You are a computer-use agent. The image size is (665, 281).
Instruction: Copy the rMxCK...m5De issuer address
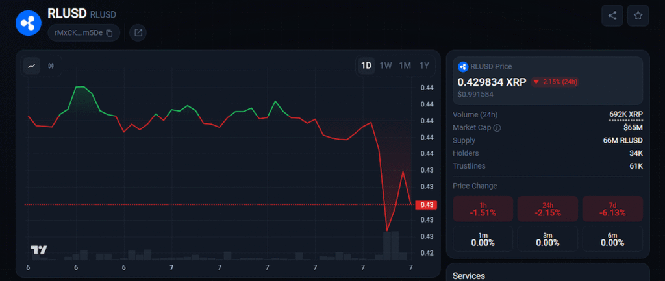pyautogui.click(x=109, y=33)
